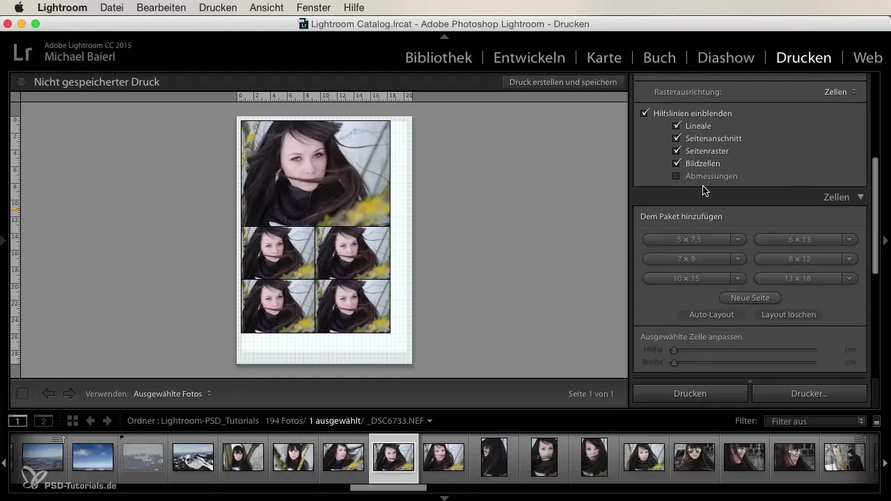This screenshot has width=891, height=501.
Task: Open file name _DSC6733.NEF dropdown
Action: 400,421
